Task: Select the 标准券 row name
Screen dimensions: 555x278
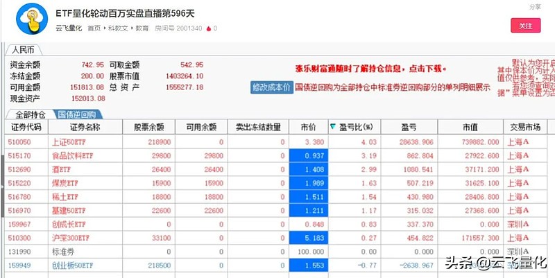Action: click(x=63, y=252)
